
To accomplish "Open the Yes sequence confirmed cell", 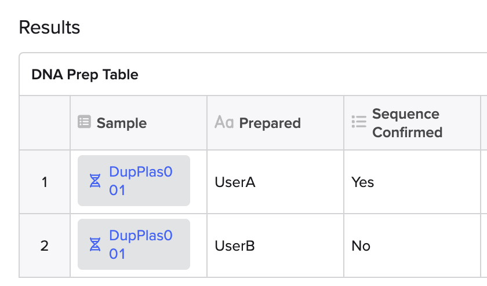I will point(412,182).
